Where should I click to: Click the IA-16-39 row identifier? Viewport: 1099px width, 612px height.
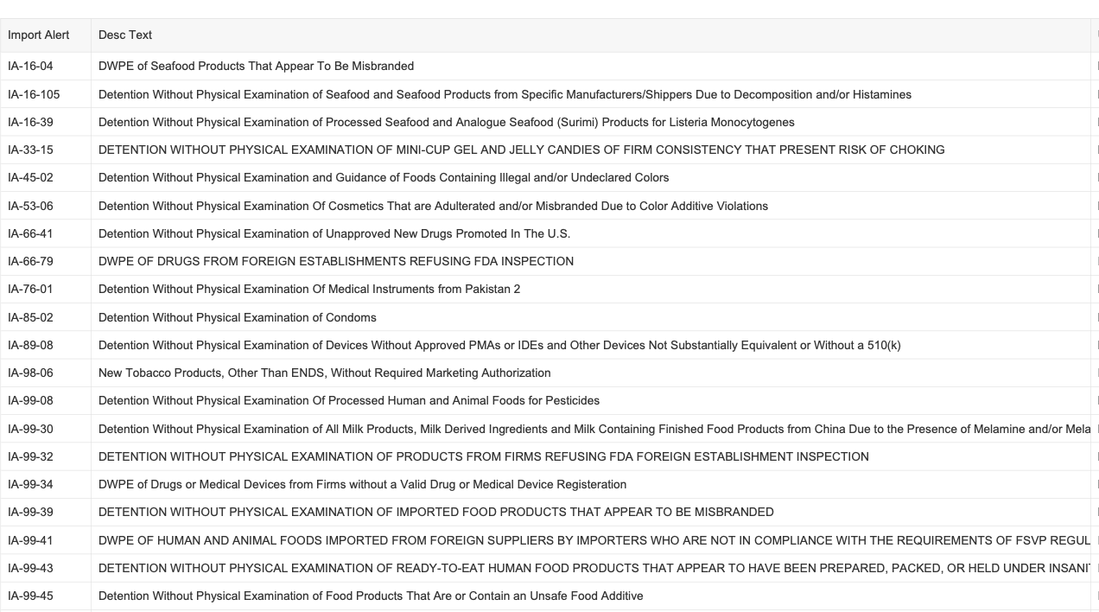(30, 122)
